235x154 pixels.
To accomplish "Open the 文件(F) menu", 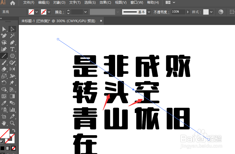I will (29, 3).
